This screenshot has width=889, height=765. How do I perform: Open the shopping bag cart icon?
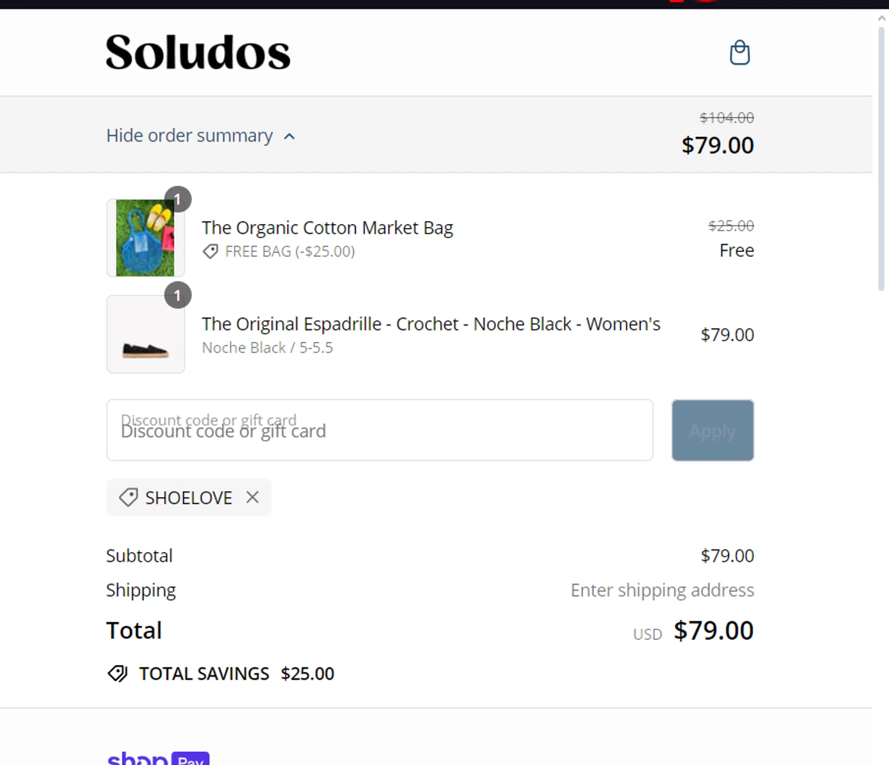739,52
